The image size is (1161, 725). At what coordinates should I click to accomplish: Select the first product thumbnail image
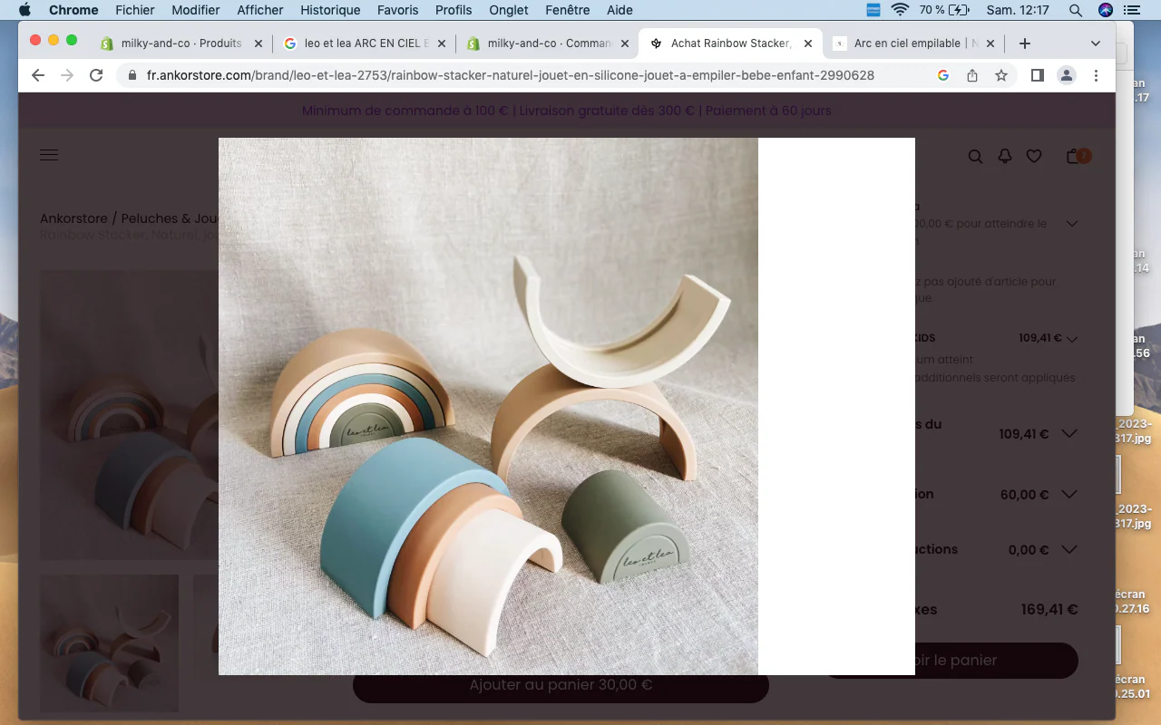coord(109,643)
